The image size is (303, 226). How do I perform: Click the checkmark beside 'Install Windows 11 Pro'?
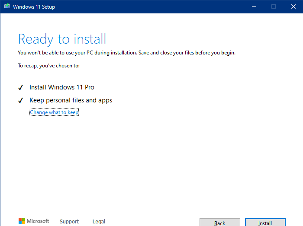coord(20,87)
